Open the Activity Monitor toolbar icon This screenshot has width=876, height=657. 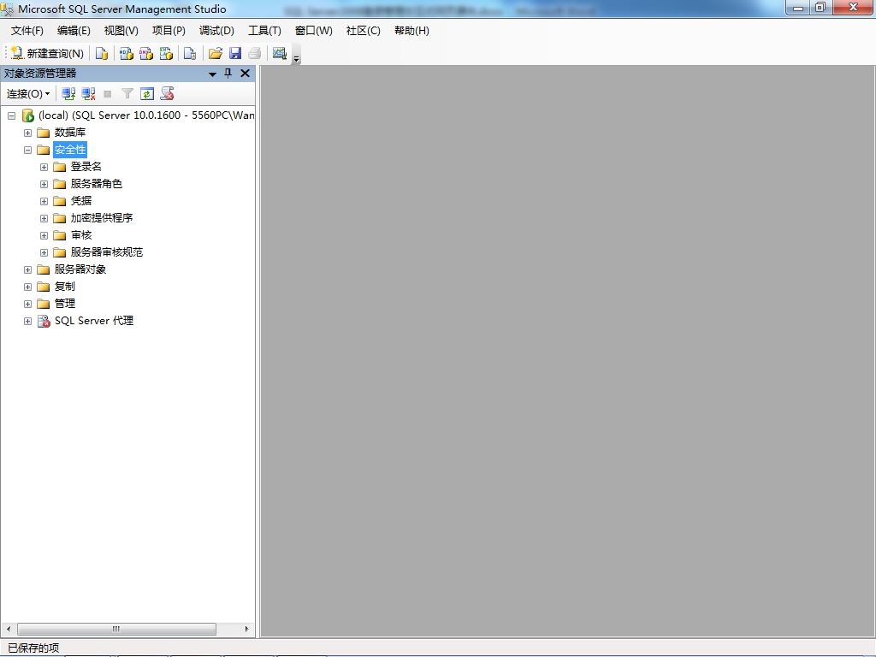pos(280,53)
